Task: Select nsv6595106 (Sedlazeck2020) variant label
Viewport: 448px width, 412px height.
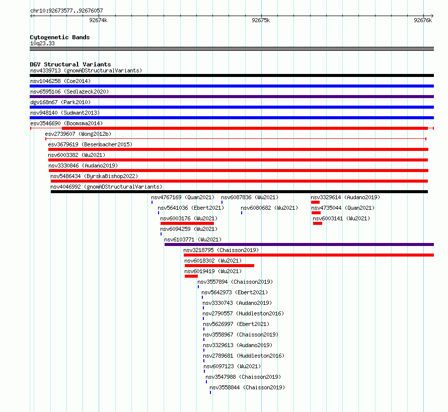Action: coord(69,92)
